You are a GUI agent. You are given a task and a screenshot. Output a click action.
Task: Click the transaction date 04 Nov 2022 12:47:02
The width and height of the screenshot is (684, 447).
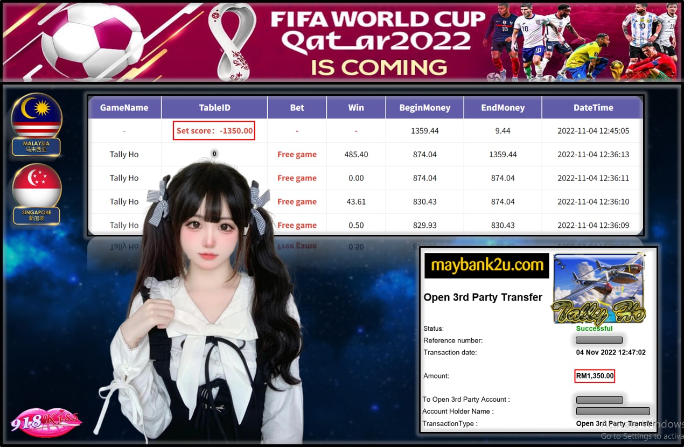pyautogui.click(x=611, y=353)
